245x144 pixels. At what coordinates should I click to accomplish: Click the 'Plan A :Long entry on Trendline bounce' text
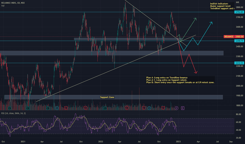167,77
